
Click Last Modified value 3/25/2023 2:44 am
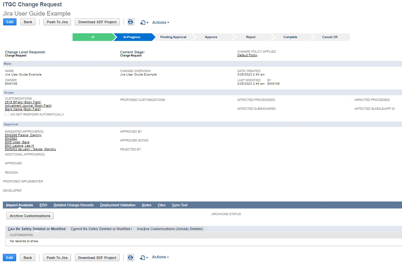pyautogui.click(x=251, y=84)
